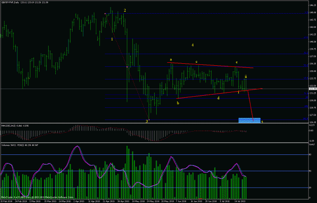Image resolution: width=317 pixels, height=203 pixels.
Task: Click the yellow wave label 3 at chart bottom
Action: (x=147, y=121)
